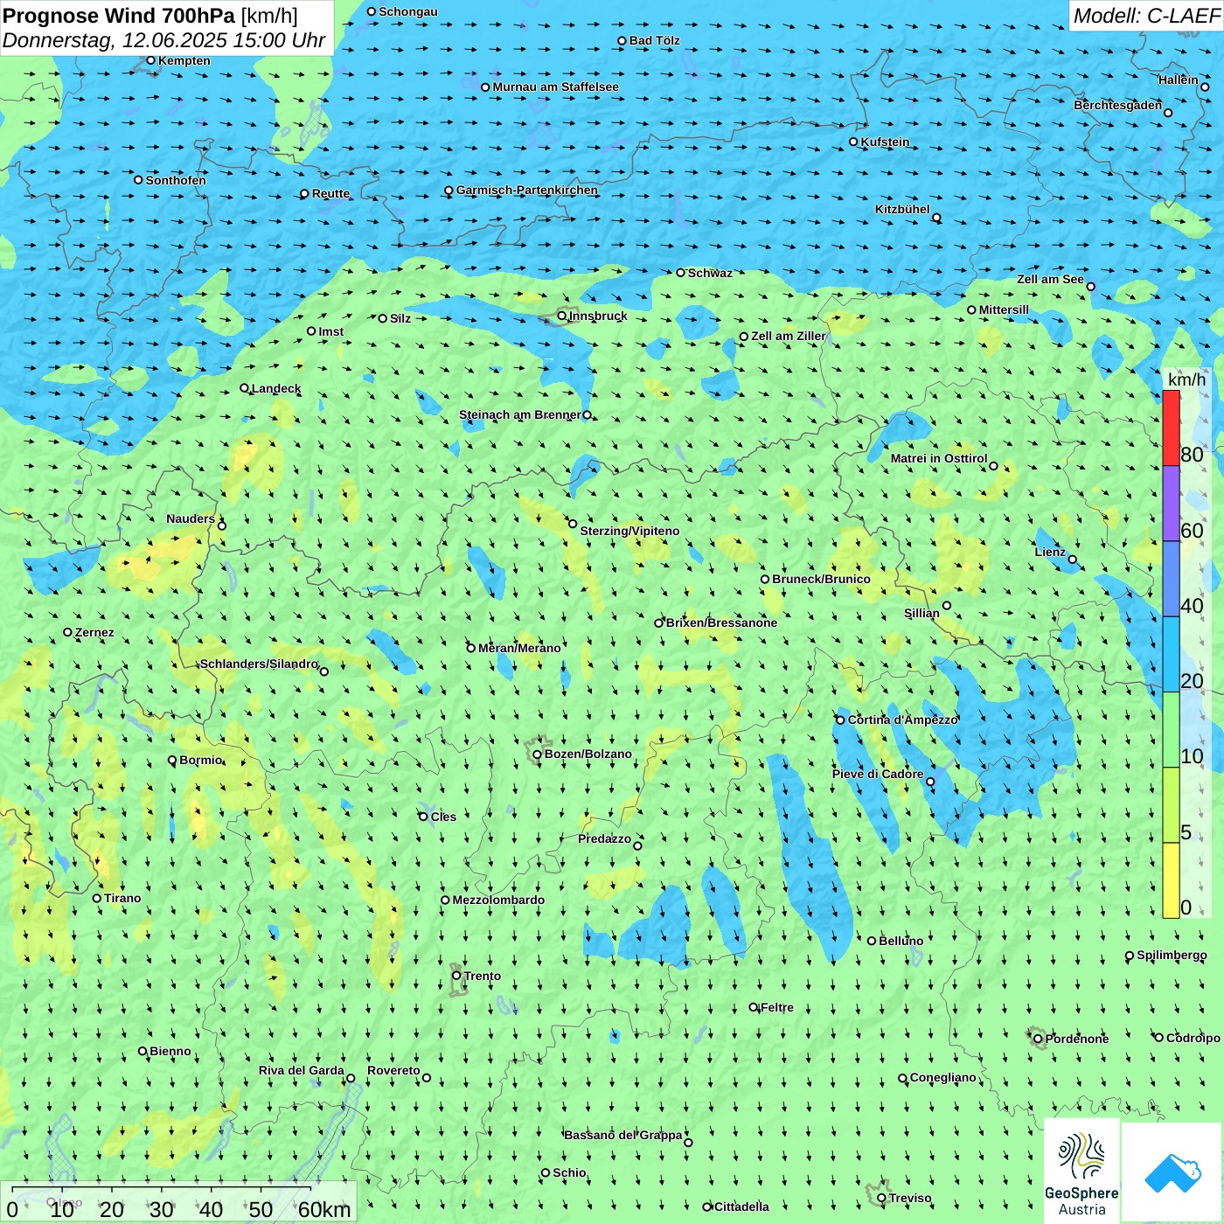Select the Kempten city label
Screen dimensions: 1224x1224
pyautogui.click(x=184, y=60)
